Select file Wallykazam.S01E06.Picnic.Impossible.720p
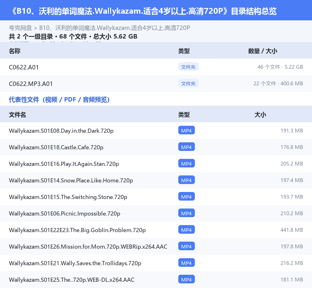The image size is (312, 298). [x=64, y=213]
